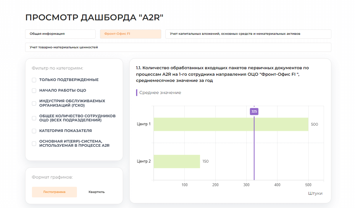The image size is (355, 208).
Task: Select the capital investments accounting tab
Action: pos(248,34)
